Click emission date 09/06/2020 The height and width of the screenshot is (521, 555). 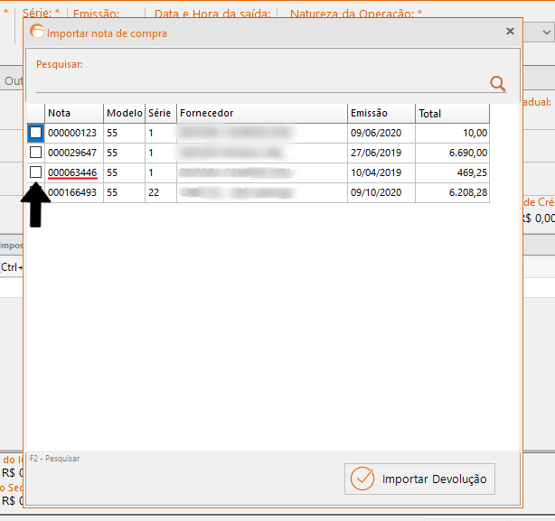[376, 133]
